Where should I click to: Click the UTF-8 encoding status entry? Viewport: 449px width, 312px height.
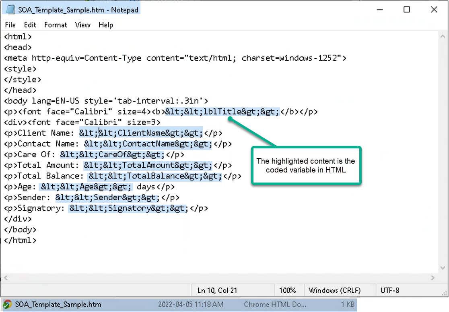coord(390,291)
